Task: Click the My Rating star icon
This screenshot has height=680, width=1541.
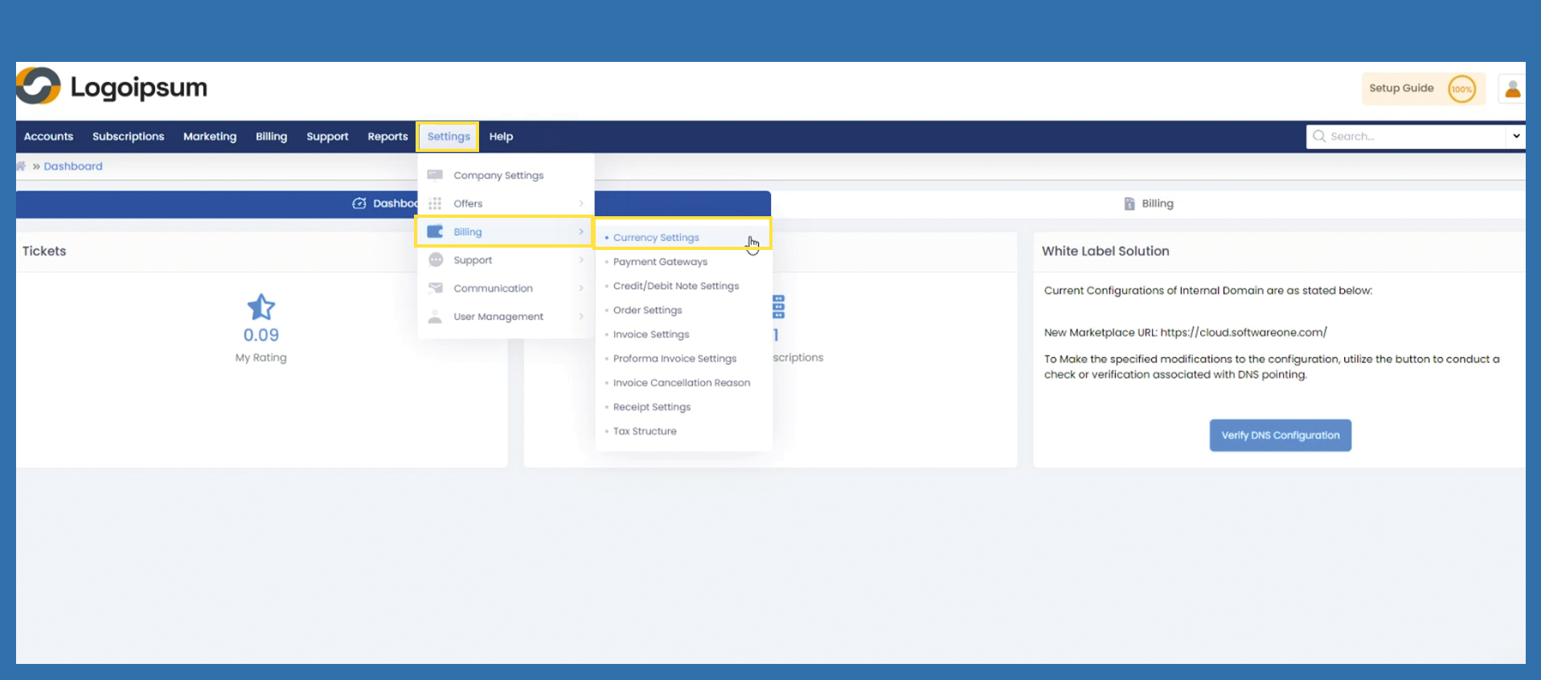Action: pos(260,307)
